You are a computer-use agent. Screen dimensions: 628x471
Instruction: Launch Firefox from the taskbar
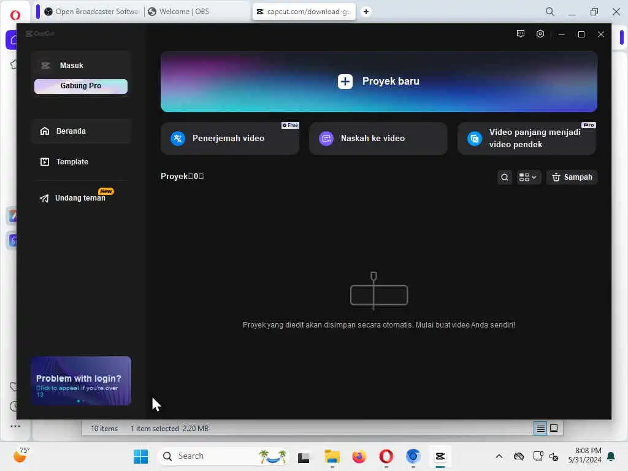pyautogui.click(x=359, y=456)
